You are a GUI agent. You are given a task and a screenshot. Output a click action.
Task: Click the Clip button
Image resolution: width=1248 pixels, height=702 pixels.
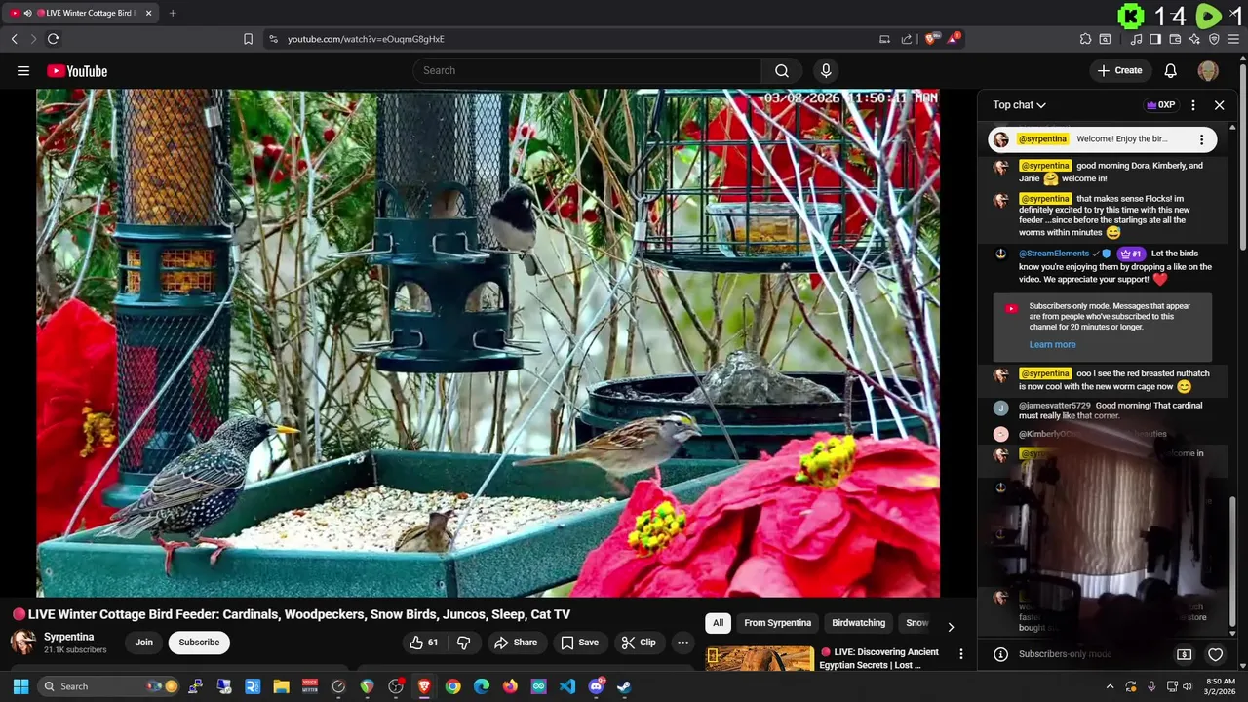pyautogui.click(x=639, y=643)
